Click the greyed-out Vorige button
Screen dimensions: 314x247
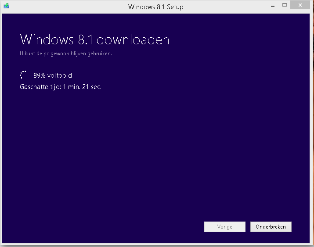pos(224,227)
